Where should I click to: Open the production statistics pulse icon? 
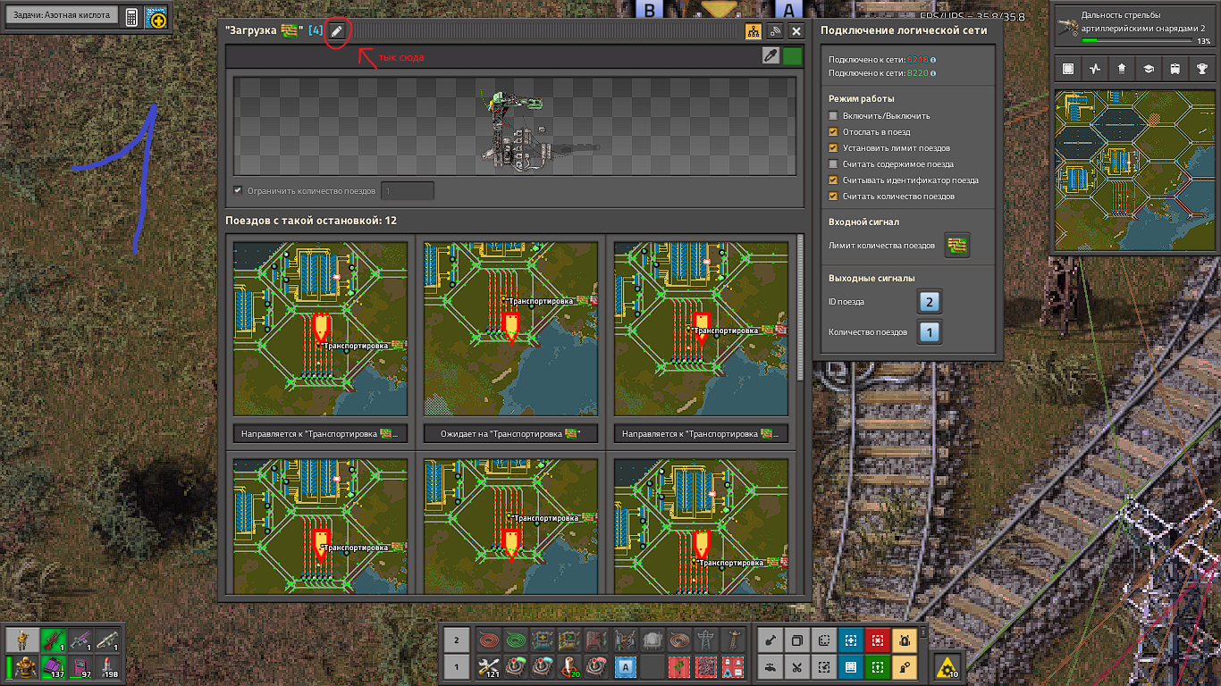[x=1094, y=69]
